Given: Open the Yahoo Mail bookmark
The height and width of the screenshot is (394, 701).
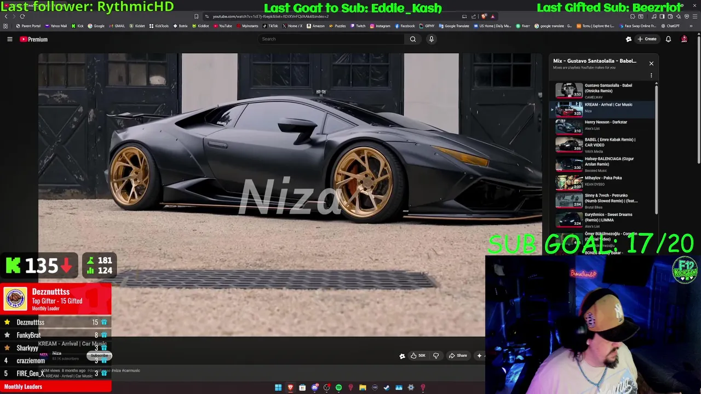Looking at the screenshot, I should tap(56, 26).
